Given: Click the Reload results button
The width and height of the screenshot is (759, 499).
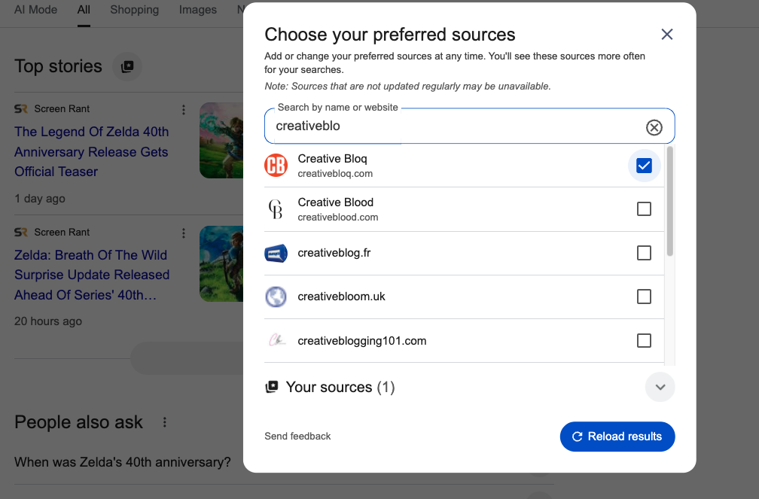Looking at the screenshot, I should pos(617,437).
